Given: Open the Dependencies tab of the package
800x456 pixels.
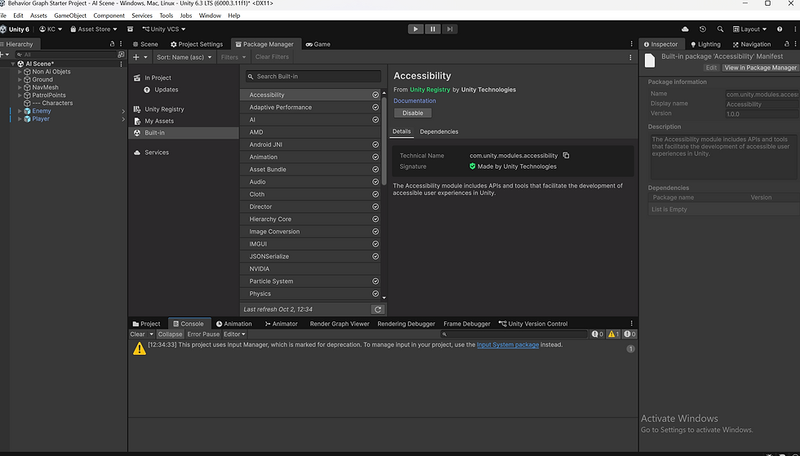Looking at the screenshot, I should coord(439,131).
